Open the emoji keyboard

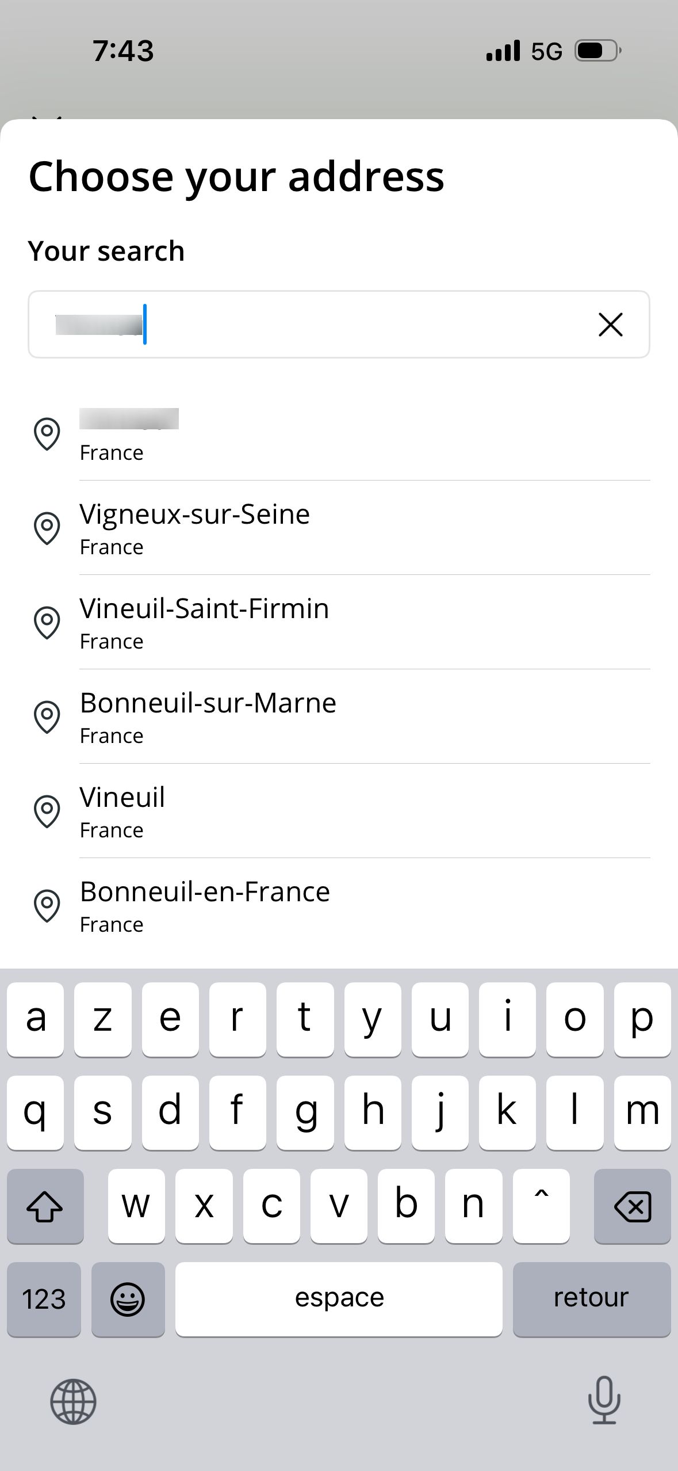coord(128,1299)
